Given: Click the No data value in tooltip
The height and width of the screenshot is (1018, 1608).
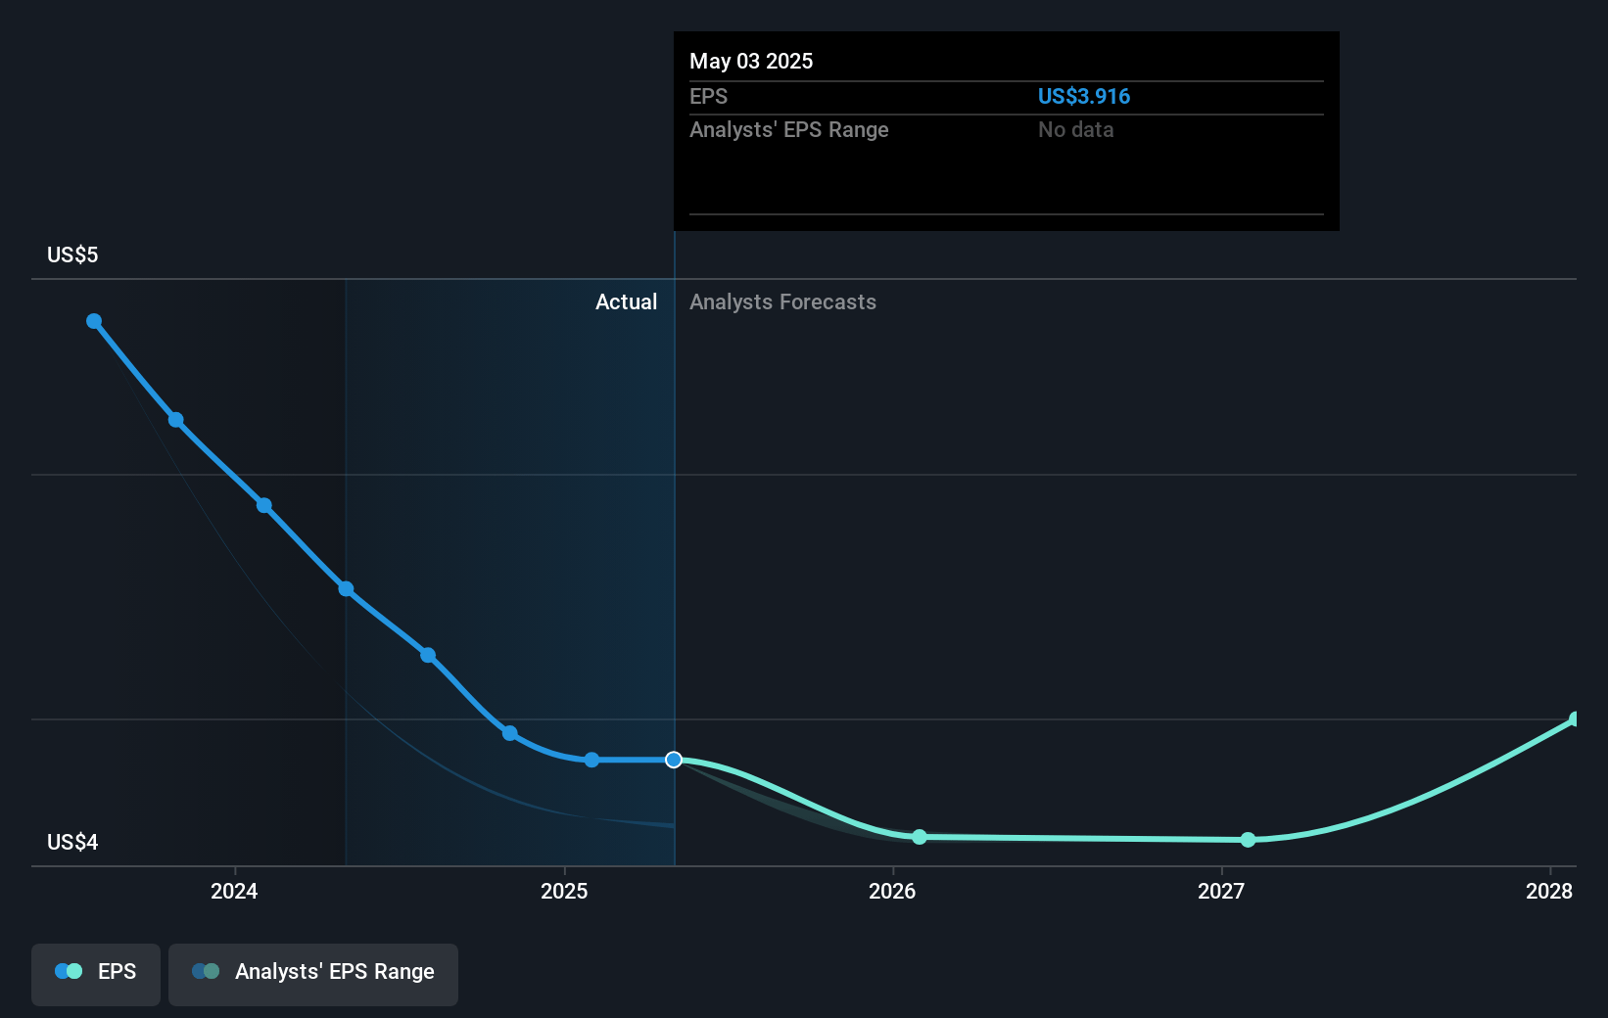Looking at the screenshot, I should coord(1075,129).
